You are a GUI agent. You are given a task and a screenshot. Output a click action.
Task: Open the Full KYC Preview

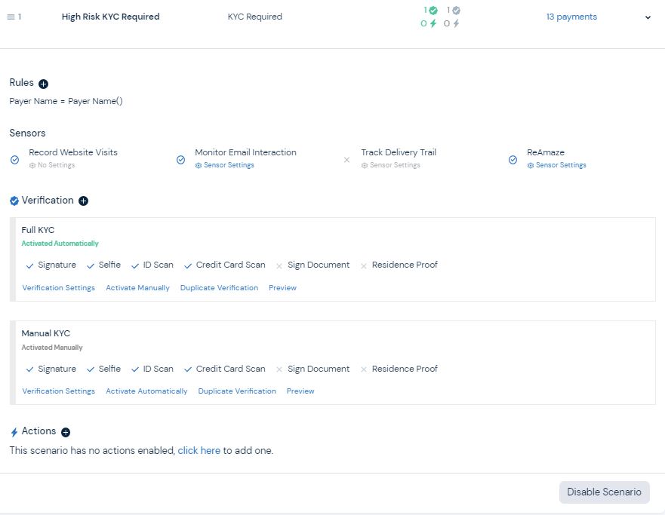[282, 288]
